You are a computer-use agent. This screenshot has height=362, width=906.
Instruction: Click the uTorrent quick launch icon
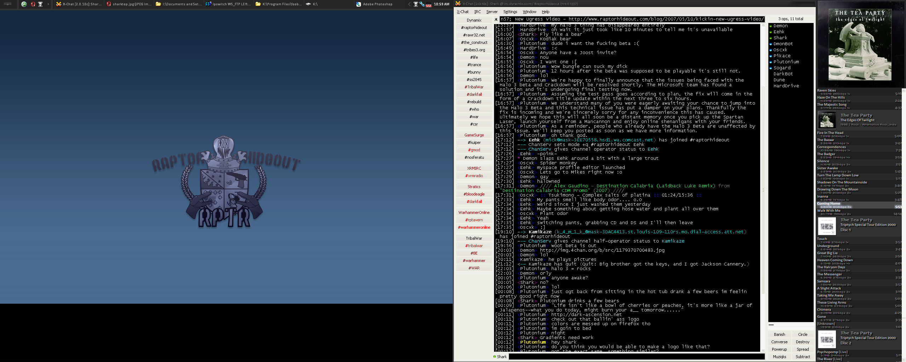pyautogui.click(x=24, y=4)
